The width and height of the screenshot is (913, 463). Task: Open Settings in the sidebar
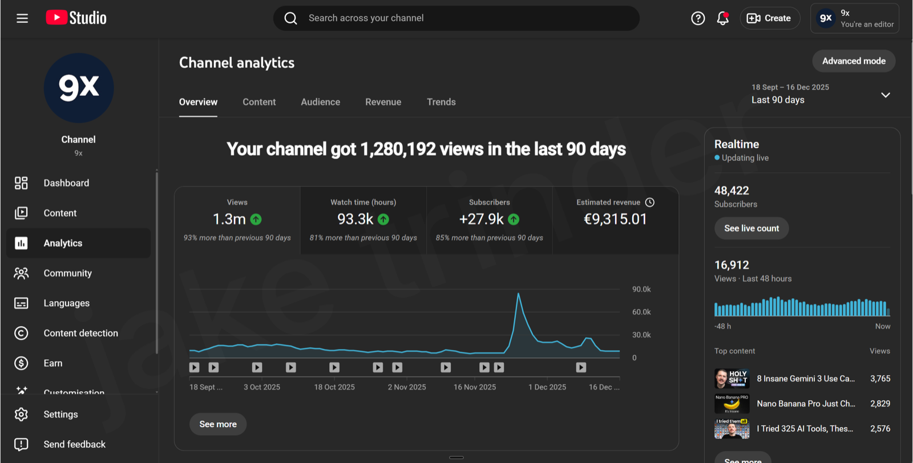pyautogui.click(x=79, y=415)
